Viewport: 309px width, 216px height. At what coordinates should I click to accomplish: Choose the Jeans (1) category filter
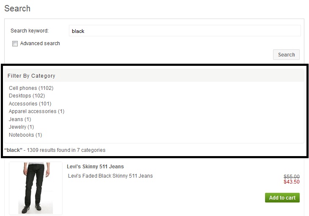tap(20, 119)
